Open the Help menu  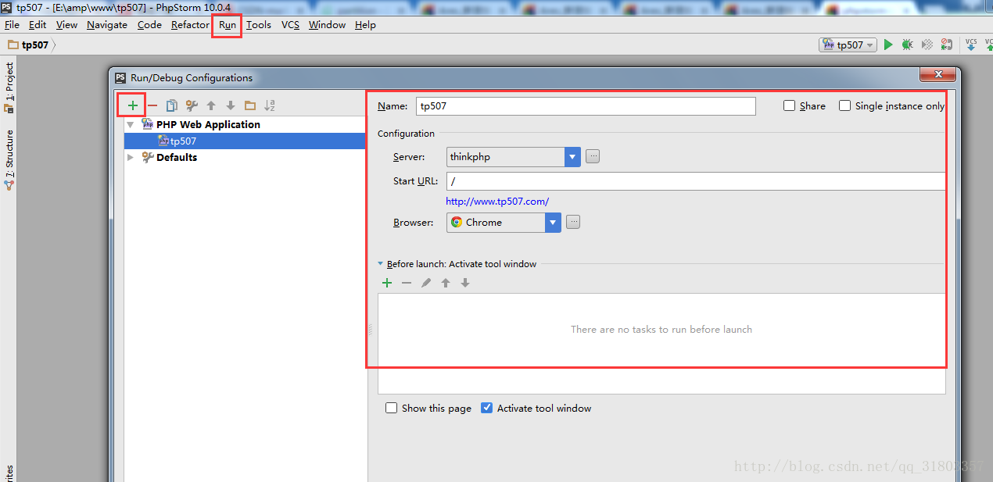click(x=365, y=24)
